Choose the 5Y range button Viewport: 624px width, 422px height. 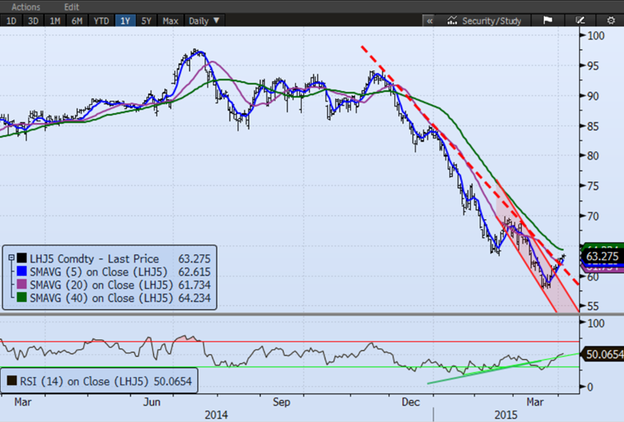pyautogui.click(x=147, y=20)
